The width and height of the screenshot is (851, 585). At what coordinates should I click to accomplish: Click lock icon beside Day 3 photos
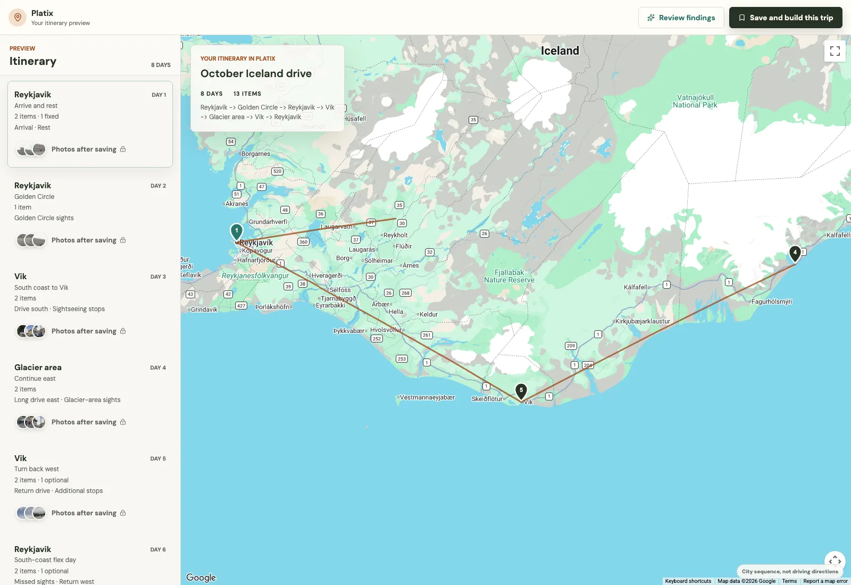[x=123, y=331]
